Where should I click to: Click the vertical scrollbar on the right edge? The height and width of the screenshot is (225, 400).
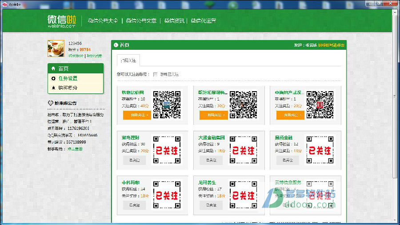pyautogui.click(x=395, y=97)
